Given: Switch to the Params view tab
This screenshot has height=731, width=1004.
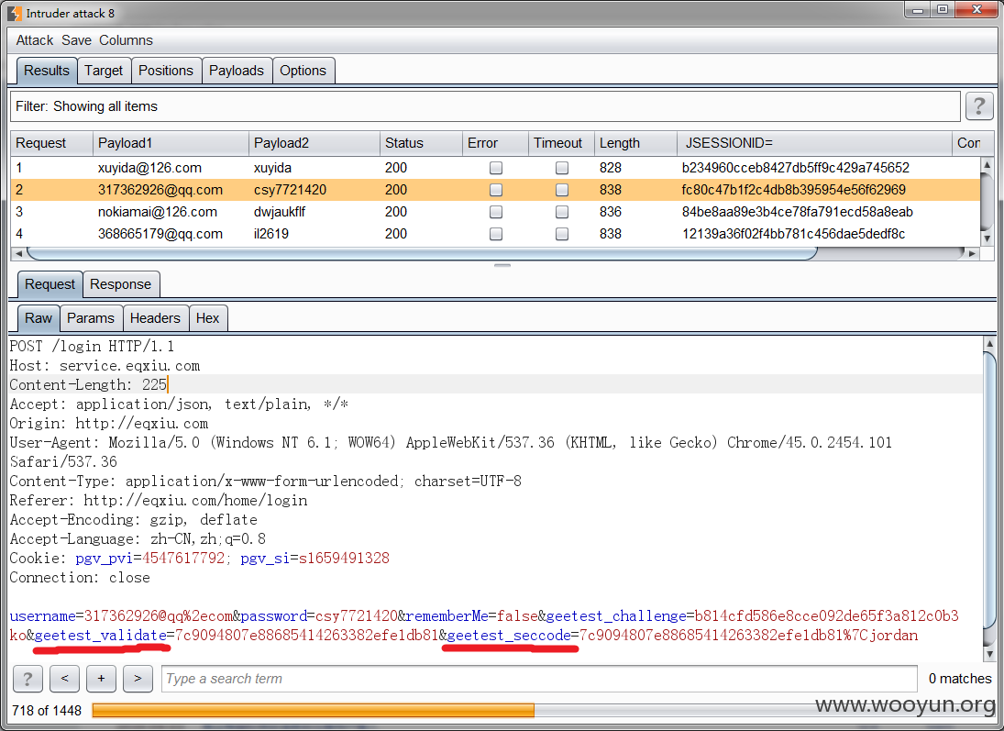Looking at the screenshot, I should pos(90,318).
